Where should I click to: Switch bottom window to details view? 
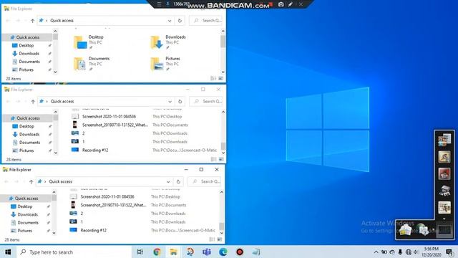[x=212, y=239]
